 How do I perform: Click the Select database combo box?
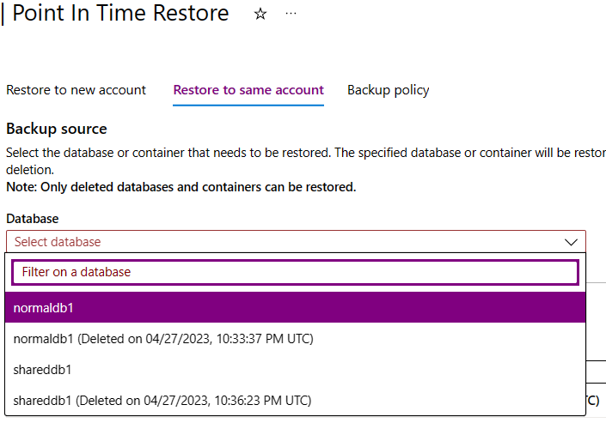coord(284,242)
